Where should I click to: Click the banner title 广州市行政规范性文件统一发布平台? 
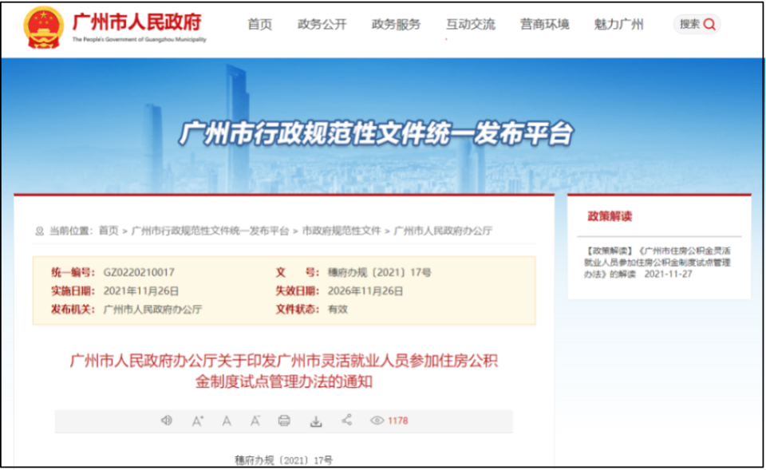[x=376, y=133]
